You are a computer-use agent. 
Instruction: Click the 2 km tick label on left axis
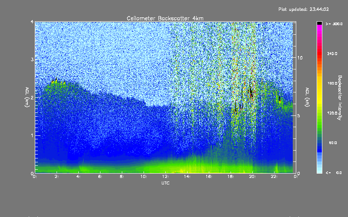32,97
